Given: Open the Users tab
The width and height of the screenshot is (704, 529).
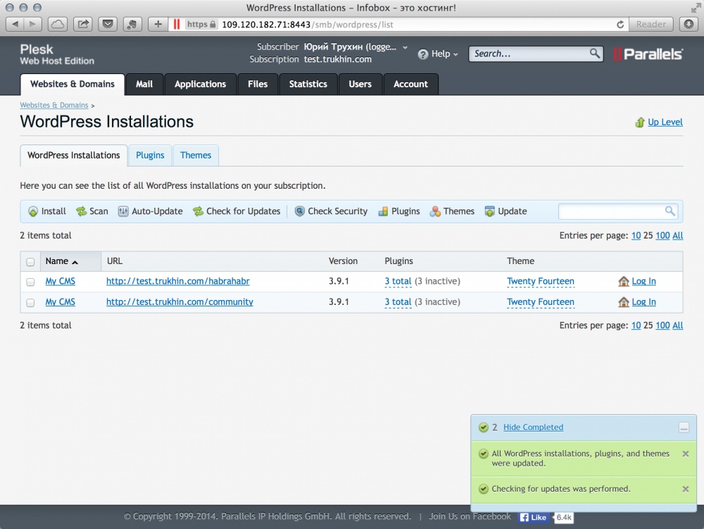Looking at the screenshot, I should [x=360, y=85].
